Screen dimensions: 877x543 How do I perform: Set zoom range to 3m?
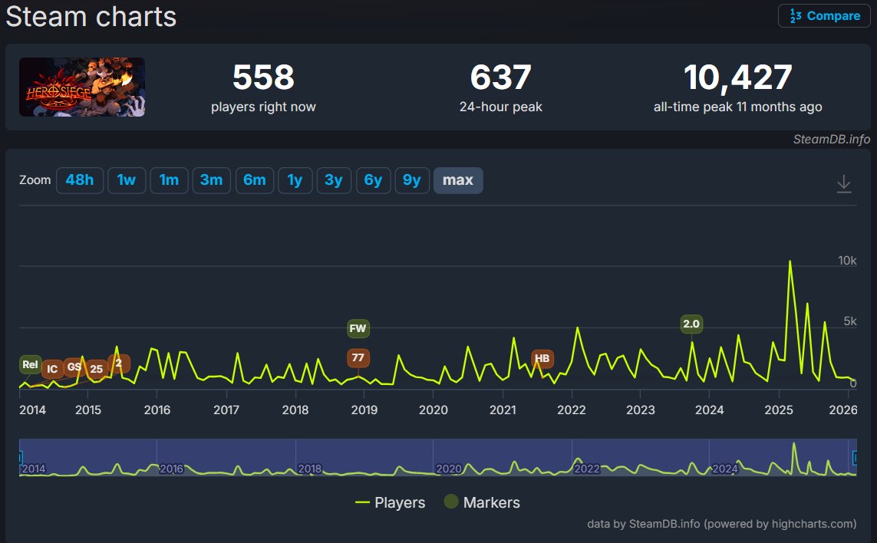(x=212, y=180)
